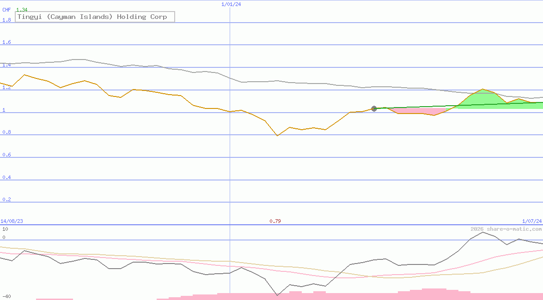Click the 0.2 y-axis label

pyautogui.click(x=6, y=200)
